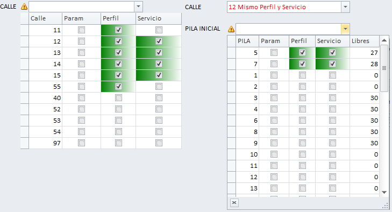Select the Calle cell '97'
This screenshot has height=212, width=392.
[x=46, y=143]
